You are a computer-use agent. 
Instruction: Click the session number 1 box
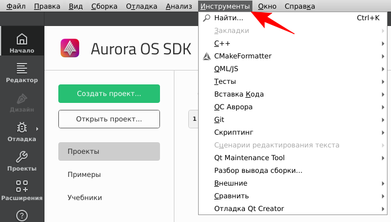[193, 119]
